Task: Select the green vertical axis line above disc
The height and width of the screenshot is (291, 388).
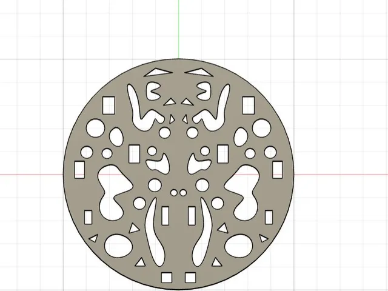Action: coord(178,29)
